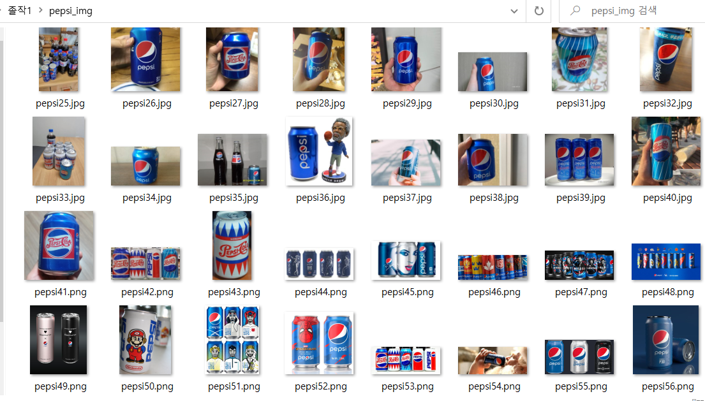Select pepsi_img in the breadcrumb path

click(71, 11)
